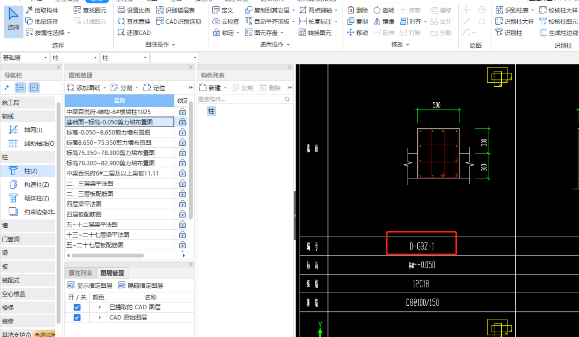This screenshot has height=337, width=579.
Task: Toggle lock for 中梁百悦府-结构-6#楼墙柱1025
Action: click(182, 112)
